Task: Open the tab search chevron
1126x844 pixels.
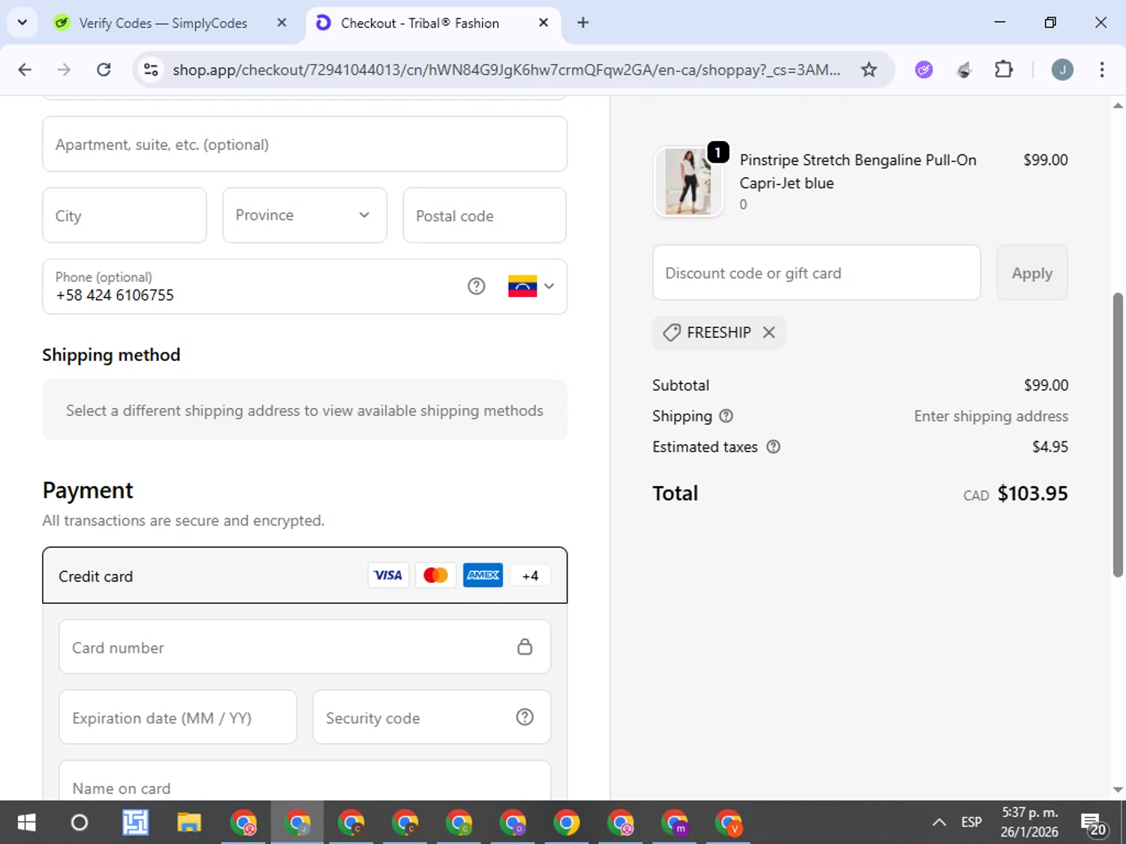Action: [23, 23]
